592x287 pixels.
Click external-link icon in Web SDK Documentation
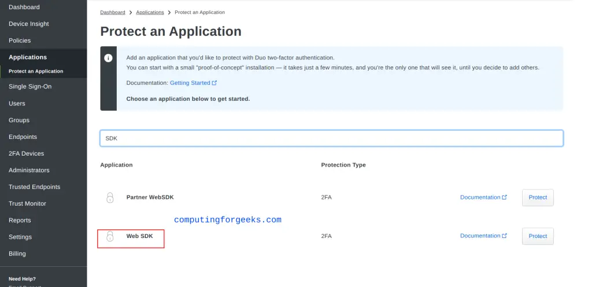point(504,236)
